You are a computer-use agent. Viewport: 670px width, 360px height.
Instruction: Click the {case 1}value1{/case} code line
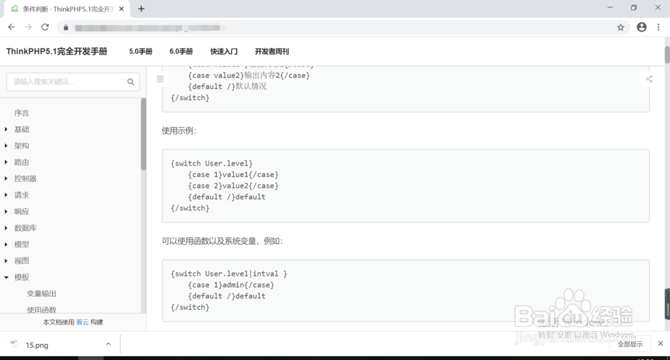pyautogui.click(x=233, y=174)
